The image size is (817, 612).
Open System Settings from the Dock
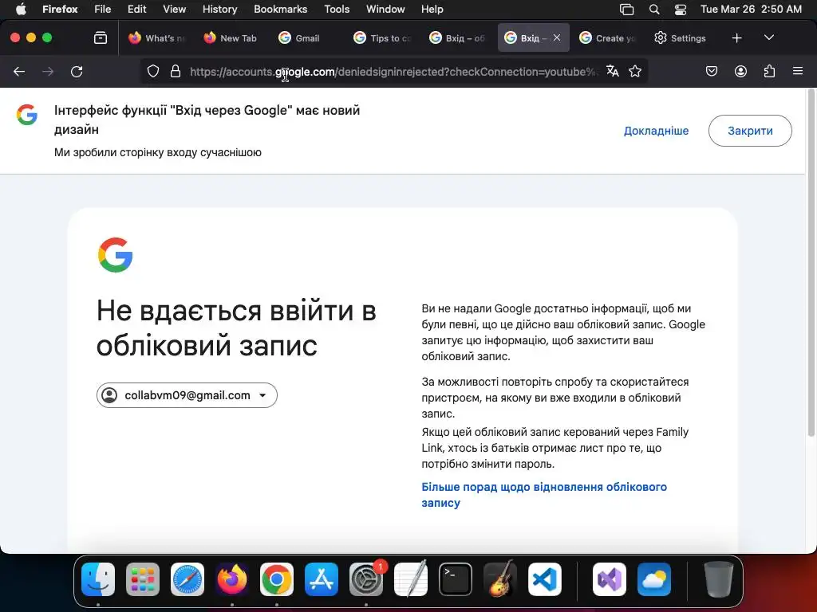[x=366, y=579]
